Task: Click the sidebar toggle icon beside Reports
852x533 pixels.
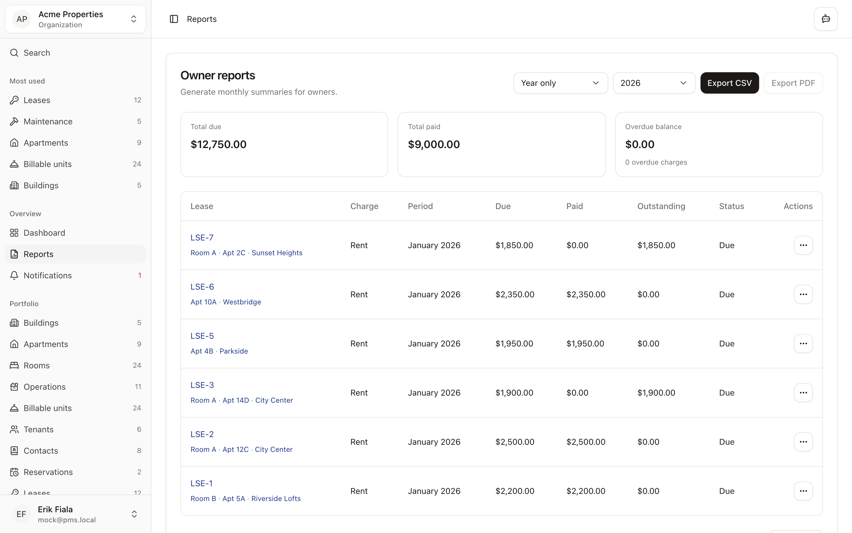Action: point(174,19)
